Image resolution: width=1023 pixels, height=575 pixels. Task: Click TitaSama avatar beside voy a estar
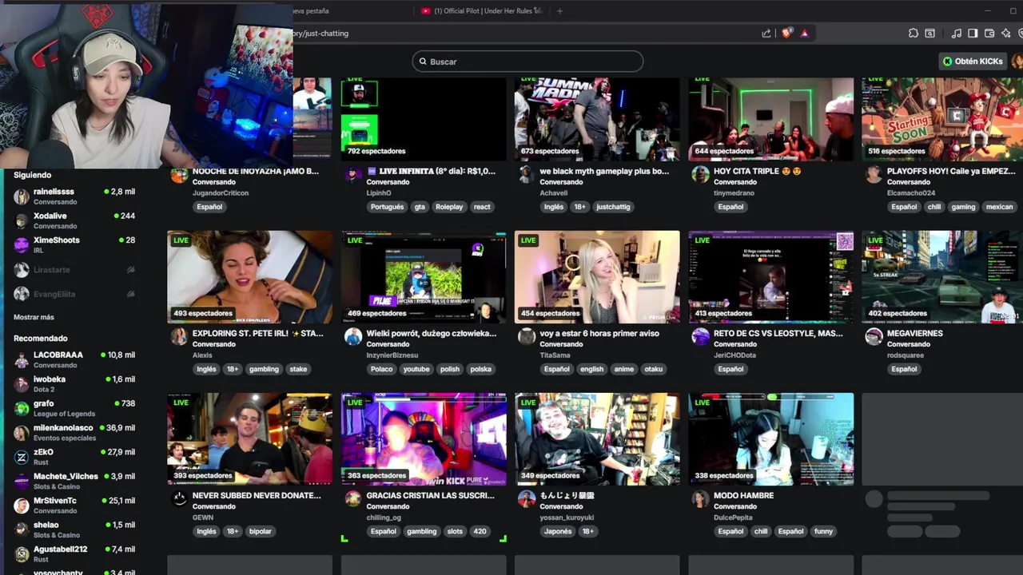click(x=527, y=337)
